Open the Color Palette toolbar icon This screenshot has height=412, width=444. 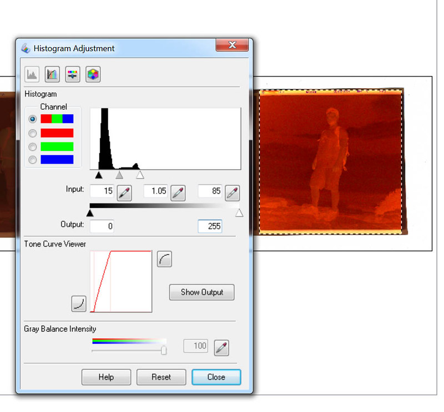point(93,74)
